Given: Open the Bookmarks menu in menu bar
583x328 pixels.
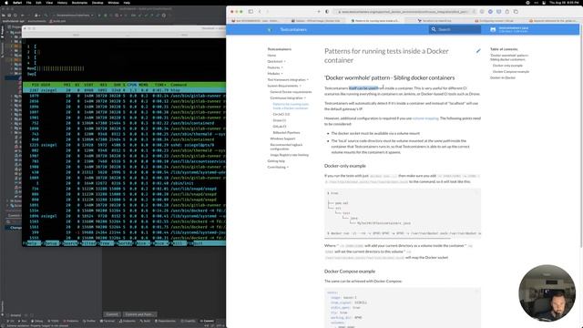Looking at the screenshot, I should (79, 3).
